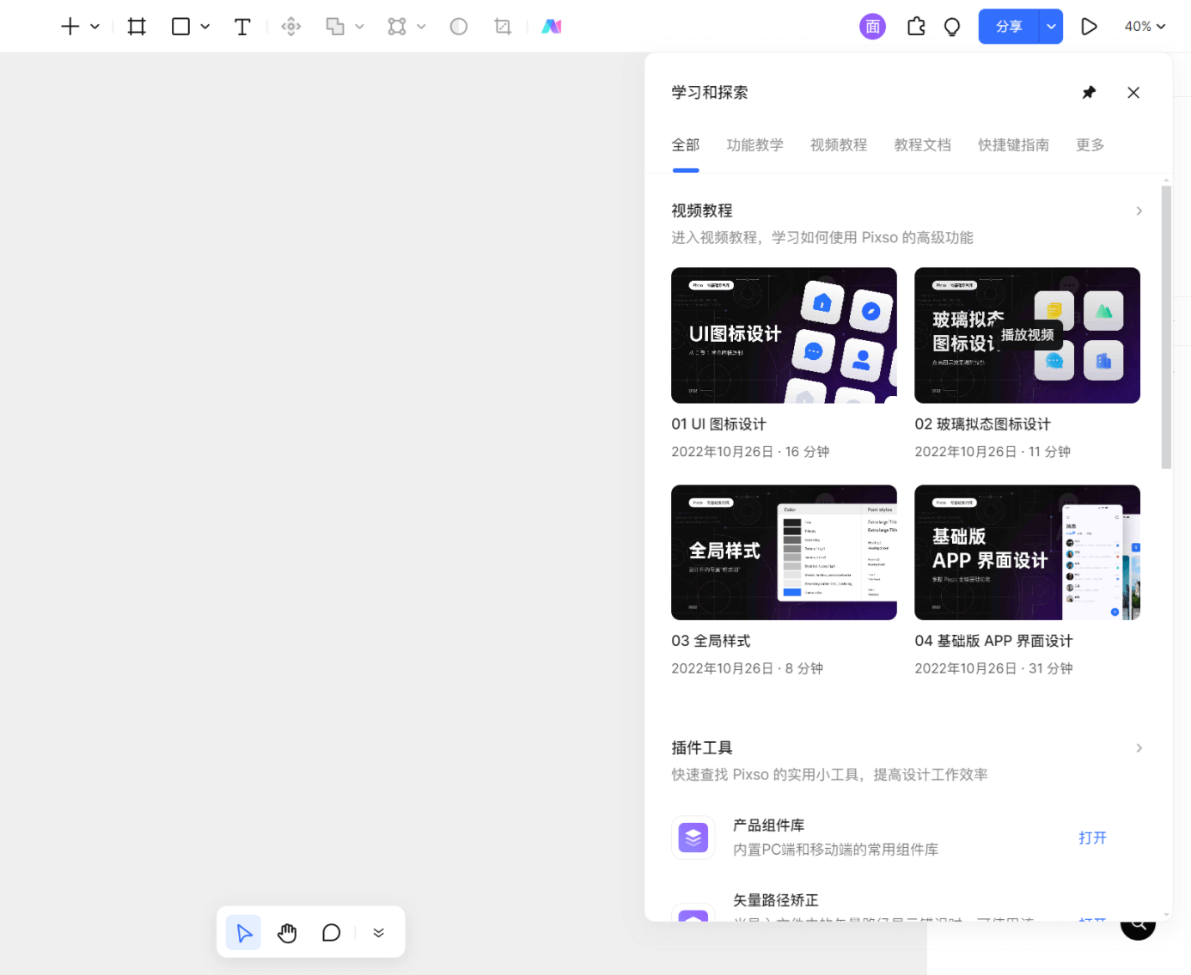This screenshot has width=1191, height=975.
Task: Click title 01 UI 图标设计
Action: [718, 424]
